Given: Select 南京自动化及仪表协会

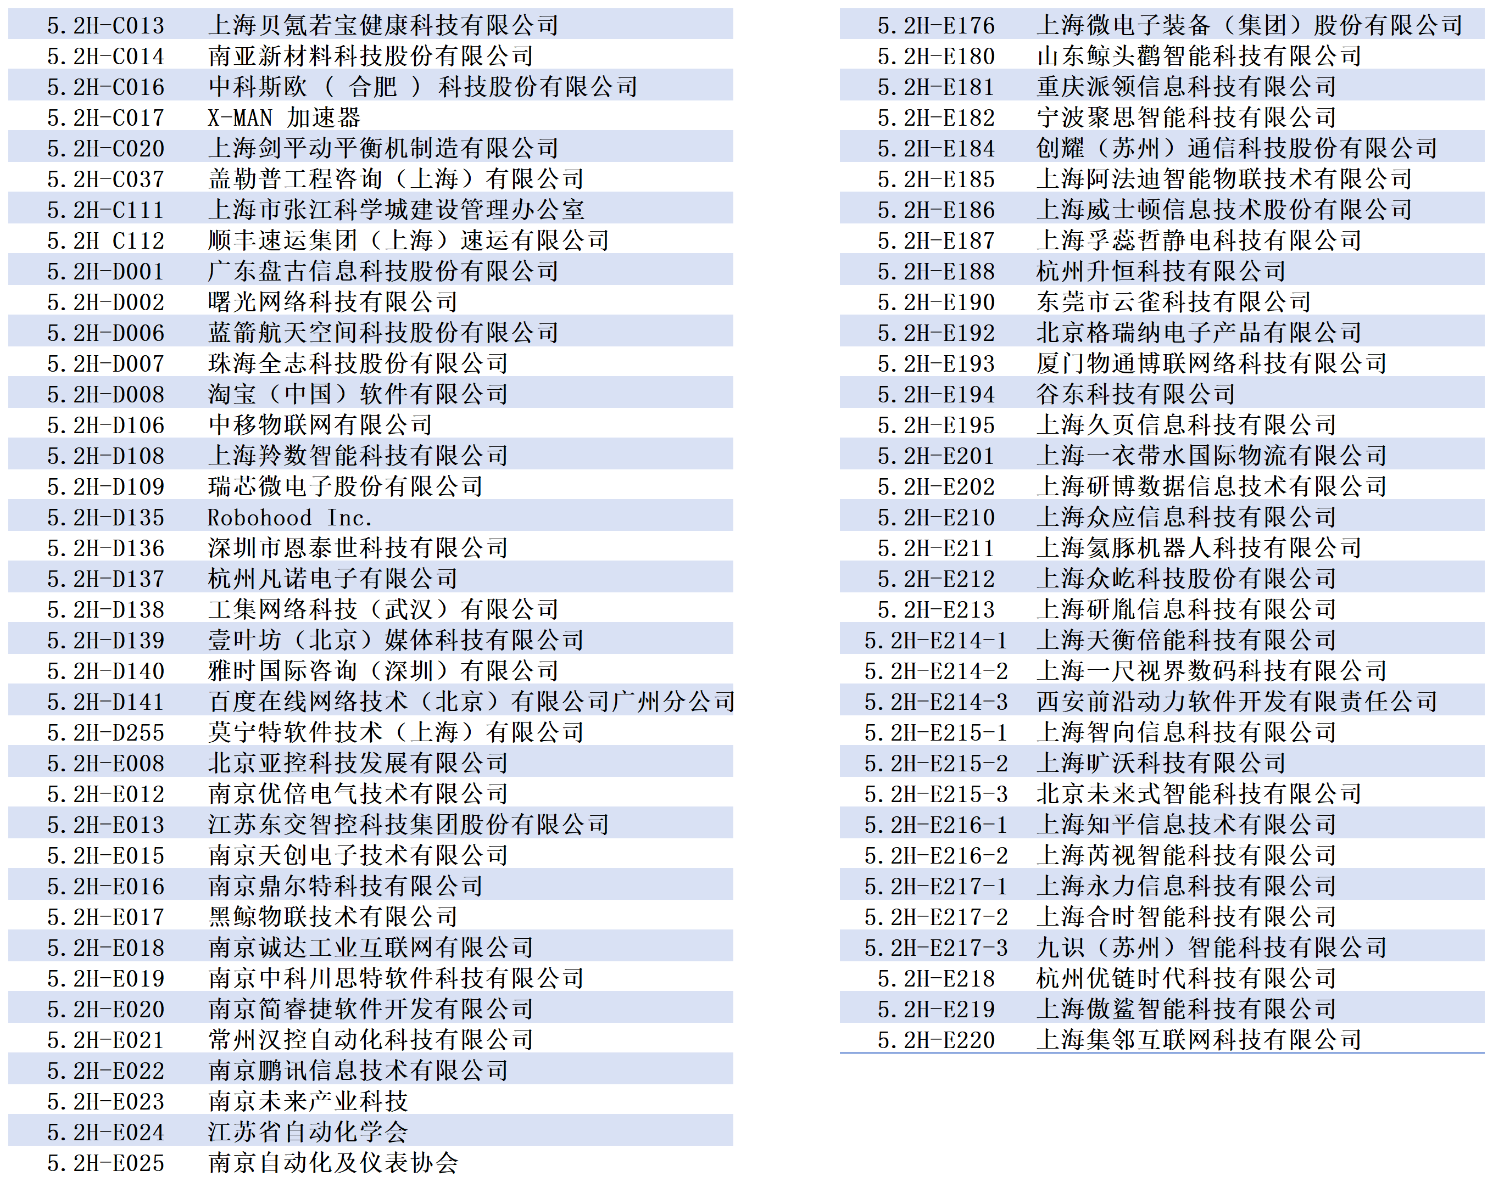Looking at the screenshot, I should tap(332, 1163).
